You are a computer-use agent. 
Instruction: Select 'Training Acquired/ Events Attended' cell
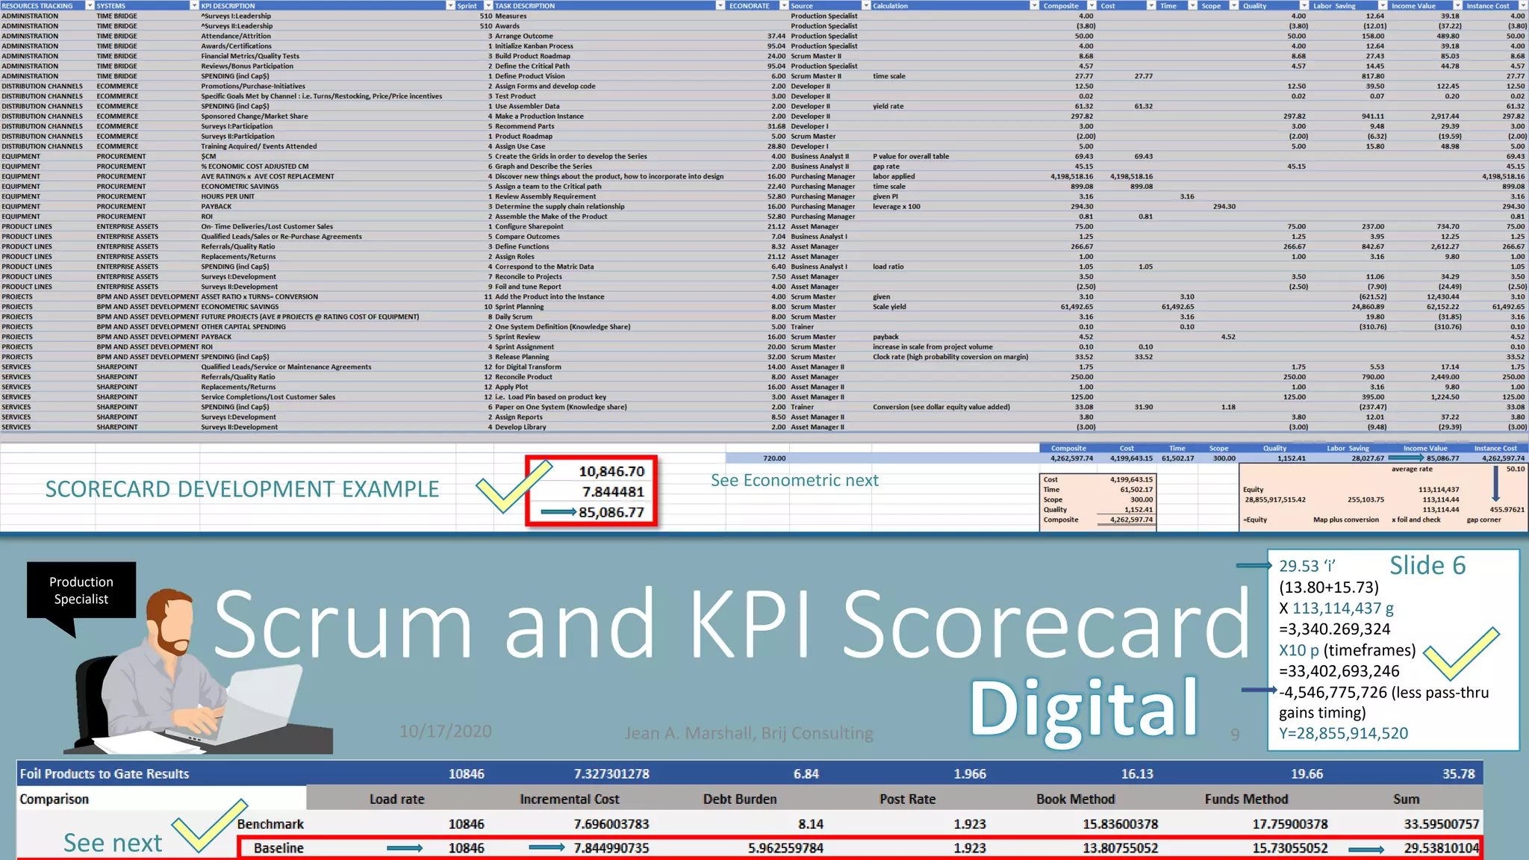click(259, 146)
